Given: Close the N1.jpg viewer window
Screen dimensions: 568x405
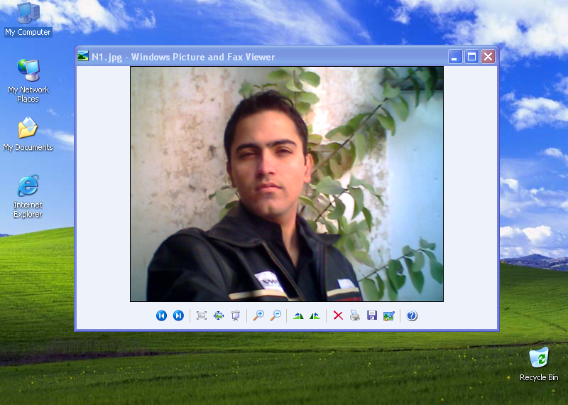Looking at the screenshot, I should click(x=488, y=57).
